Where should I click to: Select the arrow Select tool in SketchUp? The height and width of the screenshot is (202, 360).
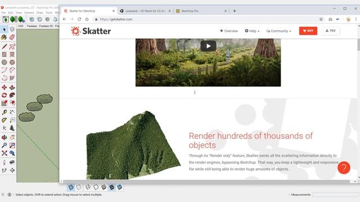pos(4,29)
